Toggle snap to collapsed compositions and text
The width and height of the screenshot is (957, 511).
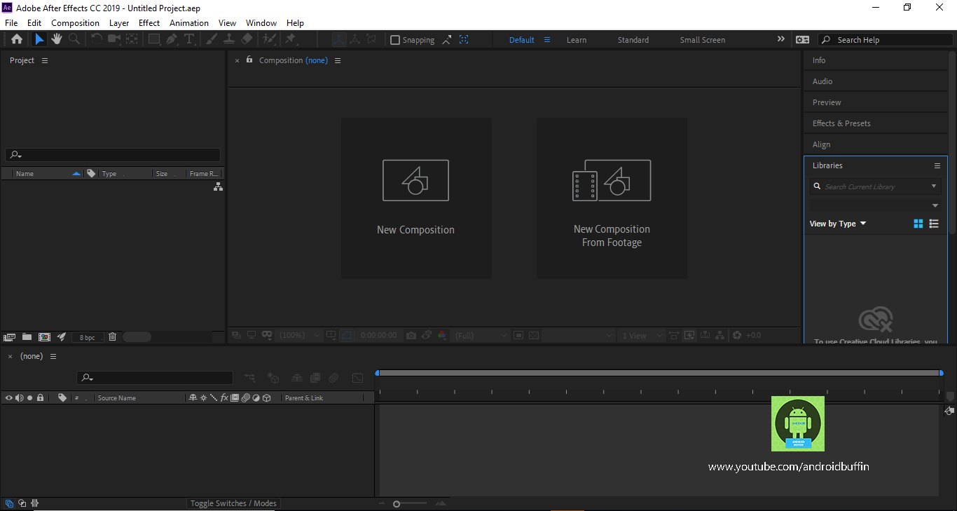[x=464, y=40]
